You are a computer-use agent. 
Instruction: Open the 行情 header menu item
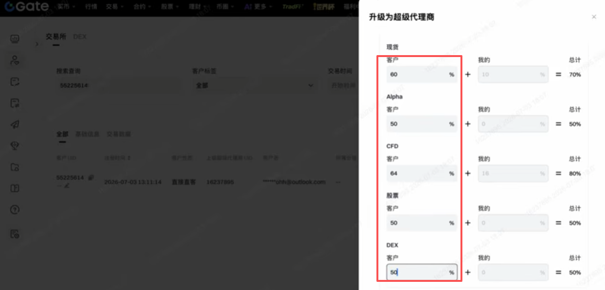tap(91, 7)
